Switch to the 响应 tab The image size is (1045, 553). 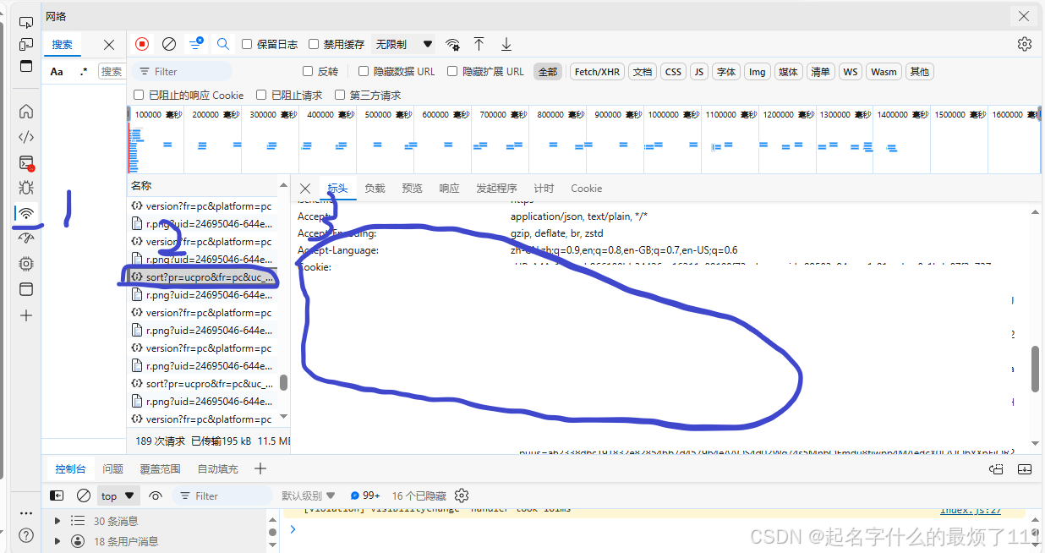coord(449,189)
